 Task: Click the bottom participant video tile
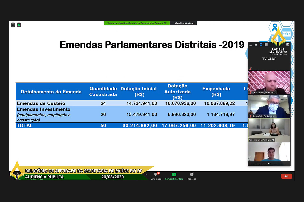[269, 152]
